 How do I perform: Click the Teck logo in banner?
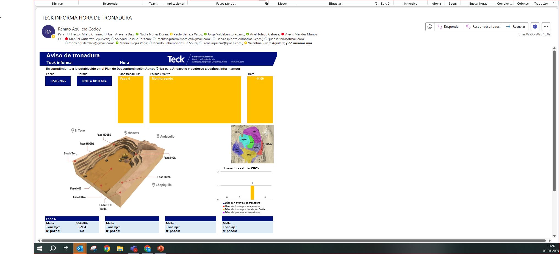coord(176,59)
